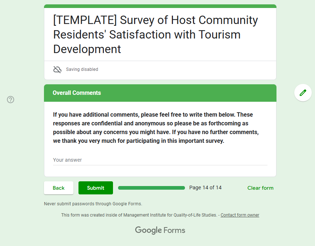The height and width of the screenshot is (246, 315).
Task: Submit the survey form
Action: 96,188
